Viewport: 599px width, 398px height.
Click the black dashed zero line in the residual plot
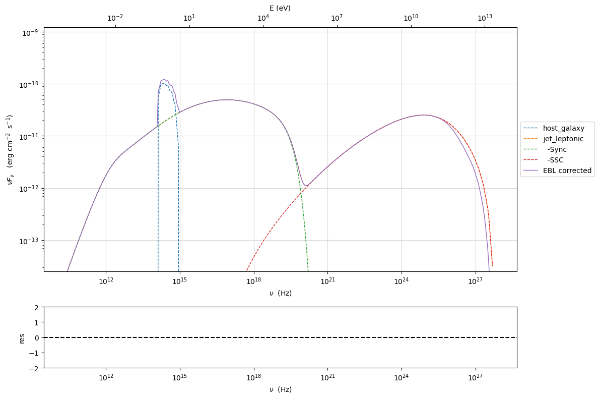coord(280,337)
